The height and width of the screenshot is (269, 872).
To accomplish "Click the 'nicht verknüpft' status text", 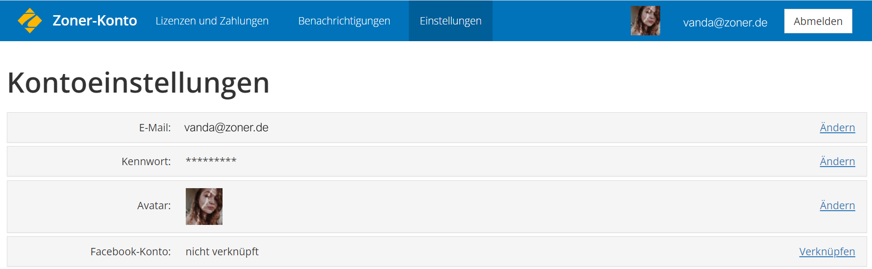I will tap(222, 251).
